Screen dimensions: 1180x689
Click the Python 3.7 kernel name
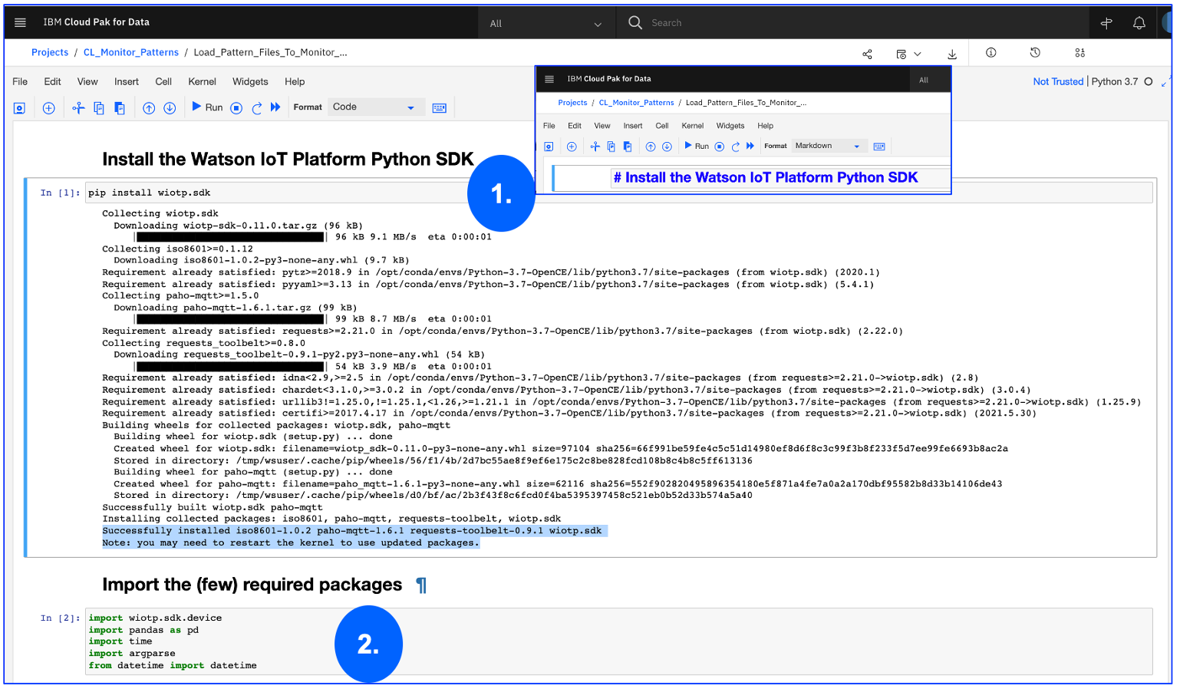[1115, 81]
